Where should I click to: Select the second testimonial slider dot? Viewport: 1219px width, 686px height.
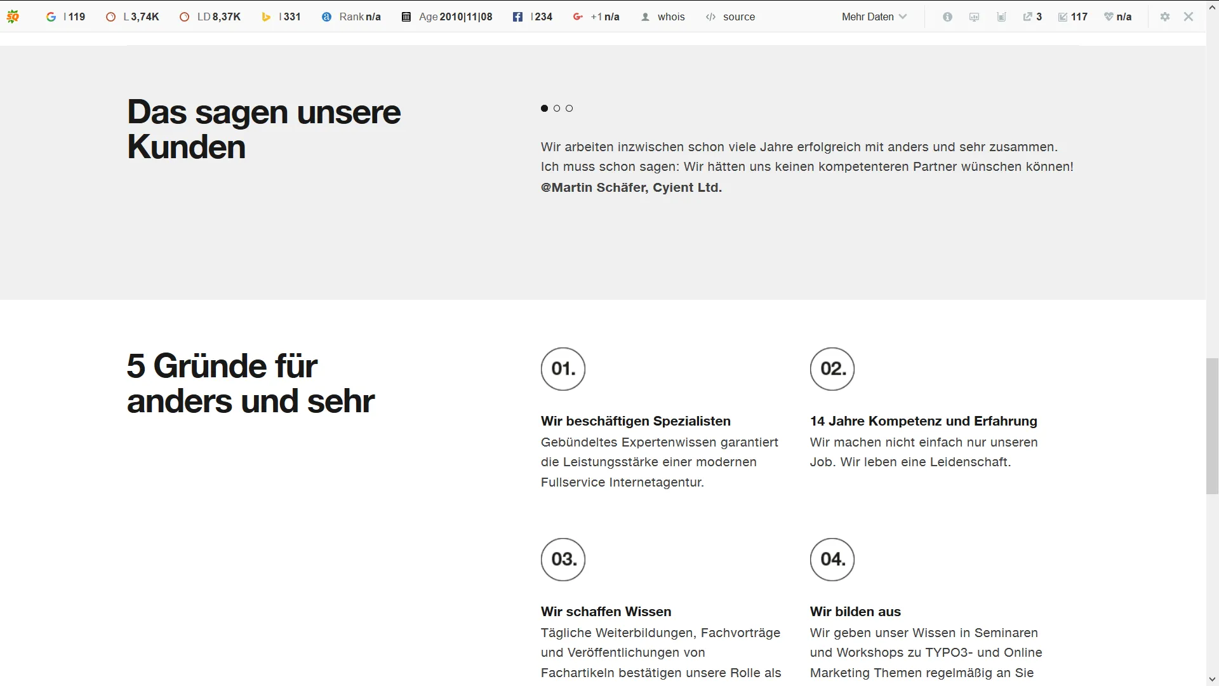557,109
